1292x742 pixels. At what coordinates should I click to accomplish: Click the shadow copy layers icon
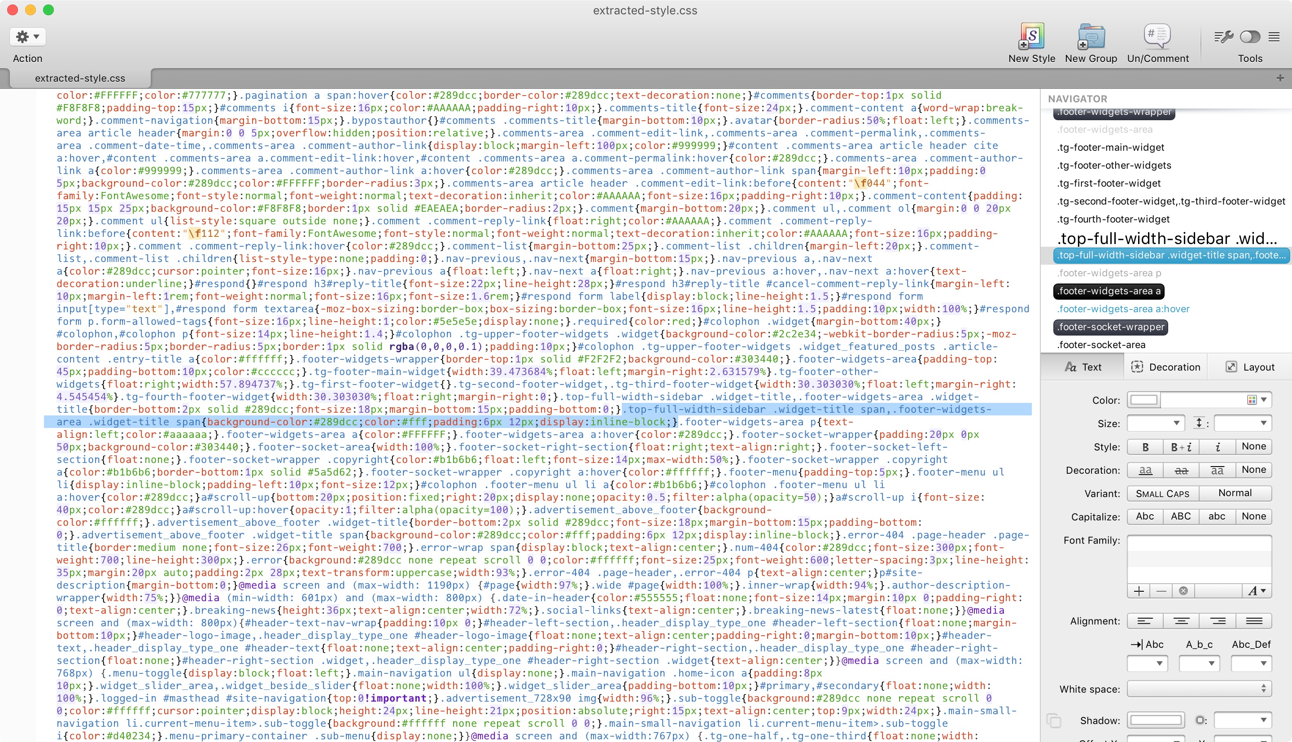[x=1054, y=720]
